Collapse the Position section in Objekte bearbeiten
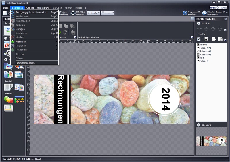 pos(199,23)
